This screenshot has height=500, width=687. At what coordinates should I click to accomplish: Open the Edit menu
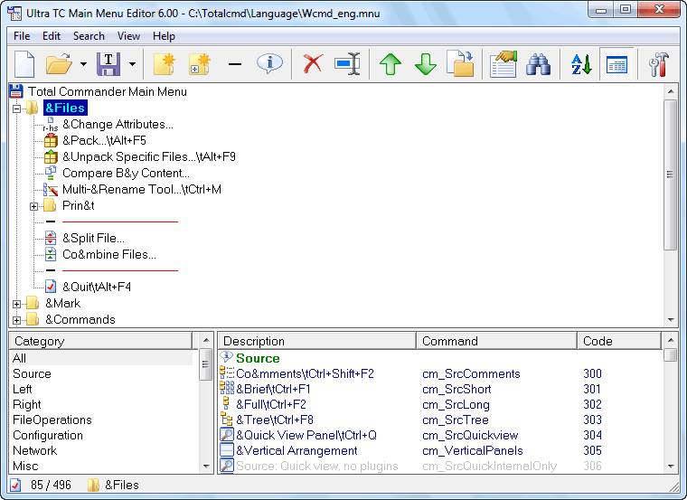tap(52, 36)
